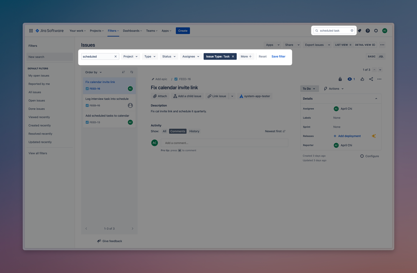Expand the arrow next to Link issue
The width and height of the screenshot is (417, 273).
coord(232,96)
